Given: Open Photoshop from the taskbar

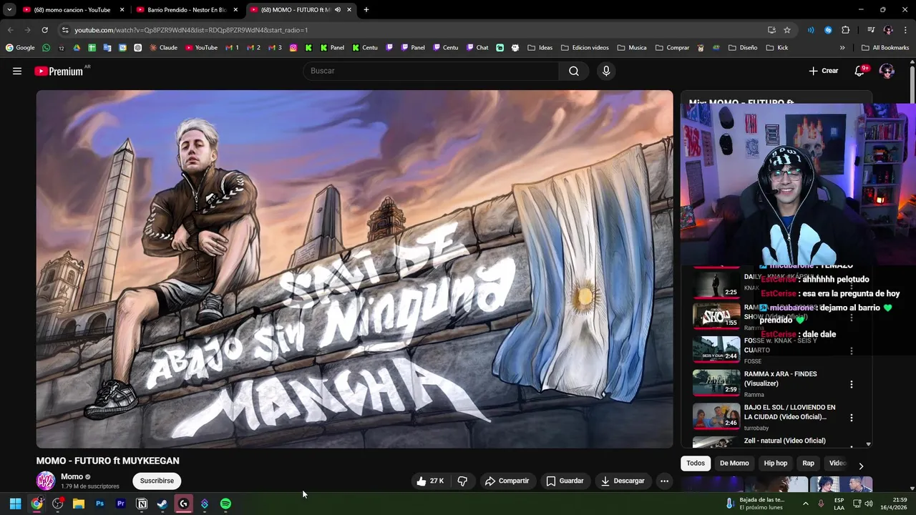Looking at the screenshot, I should click(x=99, y=504).
